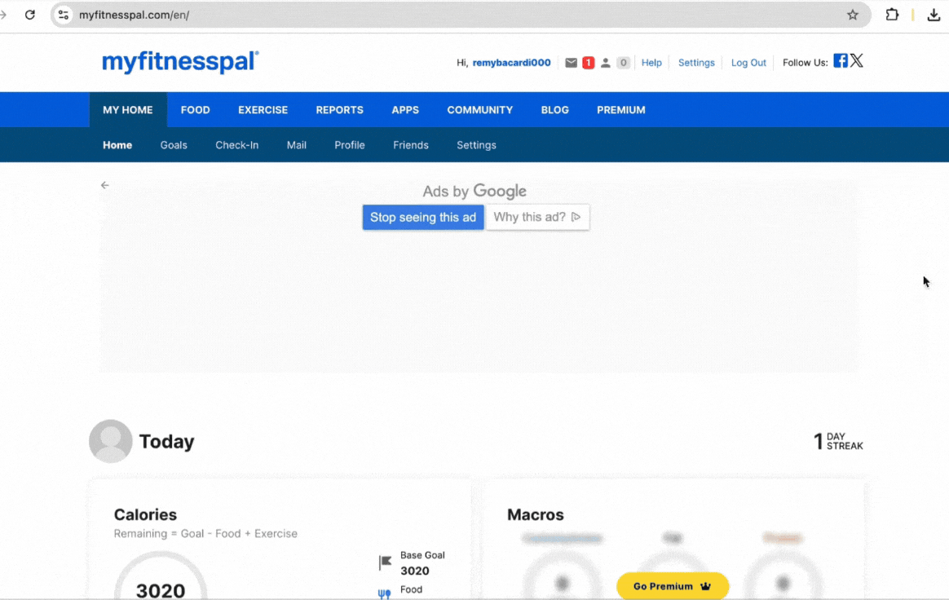949x600 pixels.
Task: Open the Settings link in top header
Action: tap(696, 62)
